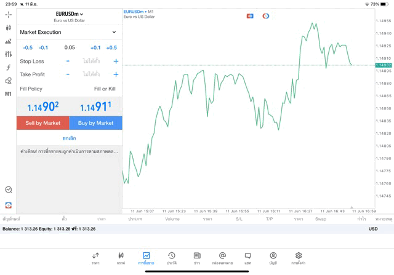Viewport: 394px width, 275px height.
Task: Expand the EURUSDm symbol selector
Action: [70, 14]
